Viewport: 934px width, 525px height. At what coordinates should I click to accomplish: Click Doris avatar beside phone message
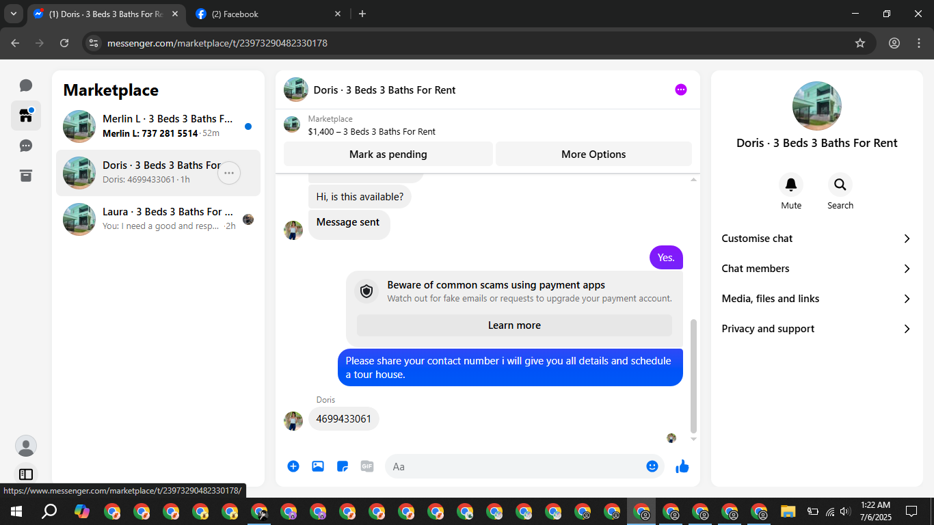[x=293, y=421]
